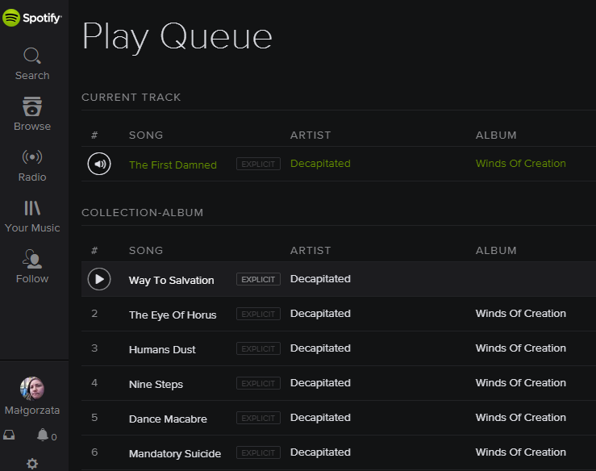Open the Radio section
Image resolution: width=596 pixels, height=471 pixels.
[x=32, y=165]
